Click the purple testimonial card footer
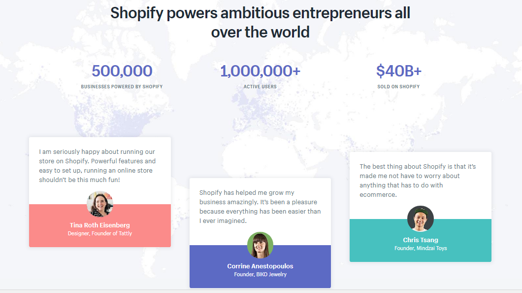The width and height of the screenshot is (522, 293). coord(261,267)
